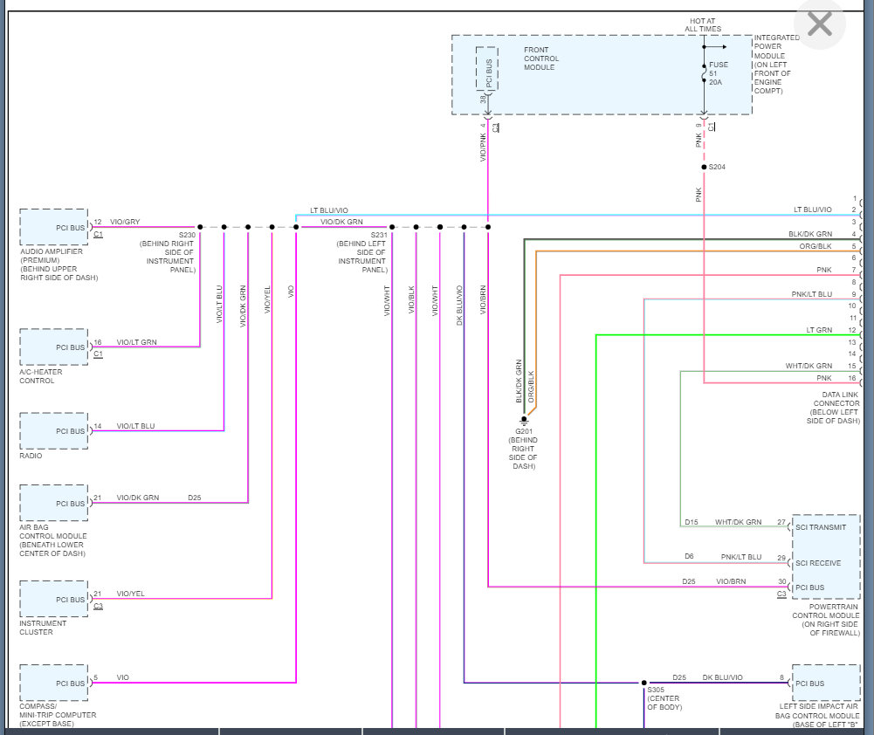874x735 pixels.
Task: Click the vertical DK BLU/VIO wire label
Action: click(459, 306)
